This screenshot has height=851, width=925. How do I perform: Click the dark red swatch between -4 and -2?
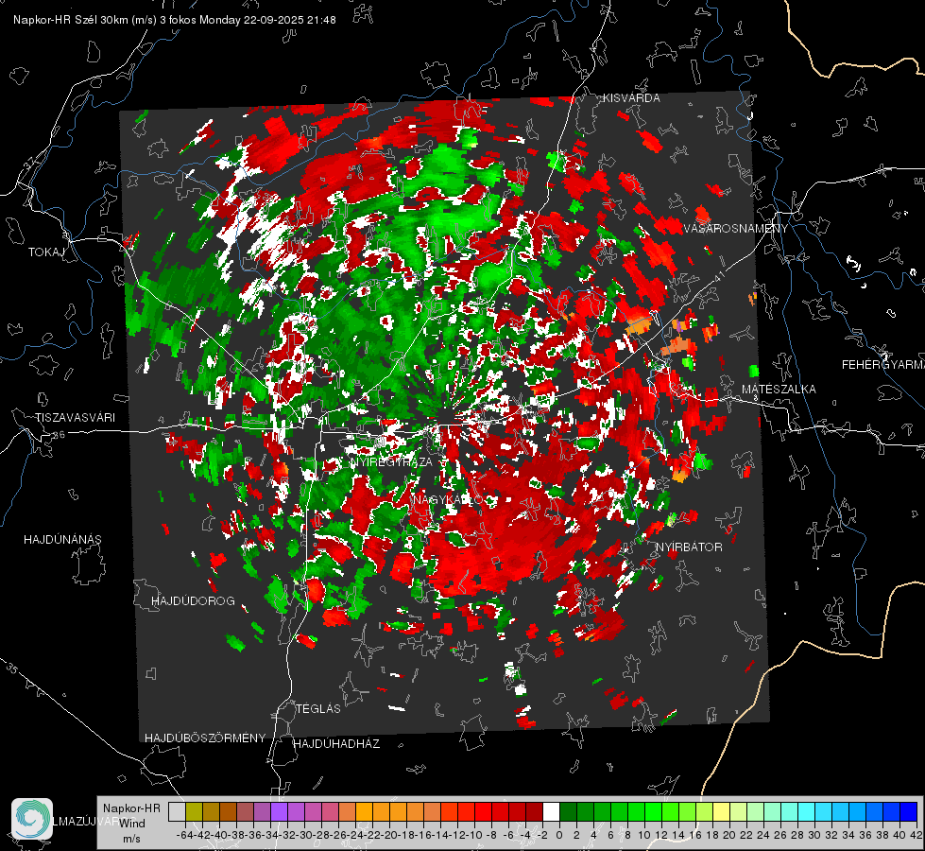534,812
